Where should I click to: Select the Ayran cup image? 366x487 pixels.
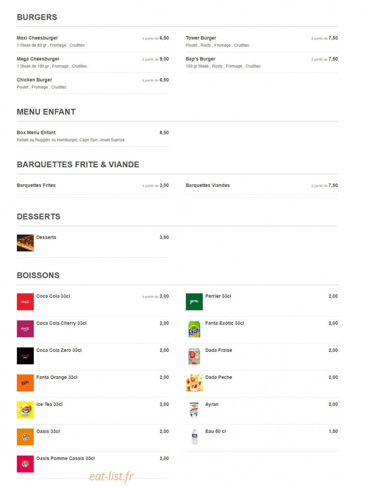pyautogui.click(x=194, y=410)
